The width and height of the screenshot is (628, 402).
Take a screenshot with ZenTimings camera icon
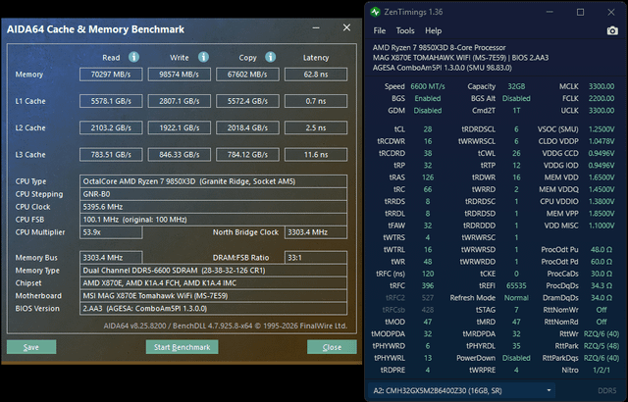(612, 30)
